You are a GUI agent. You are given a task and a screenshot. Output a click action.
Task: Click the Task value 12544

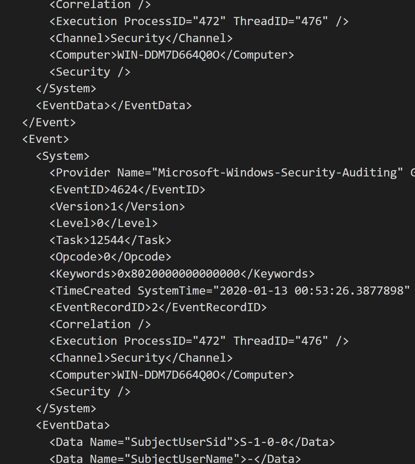[107, 240]
